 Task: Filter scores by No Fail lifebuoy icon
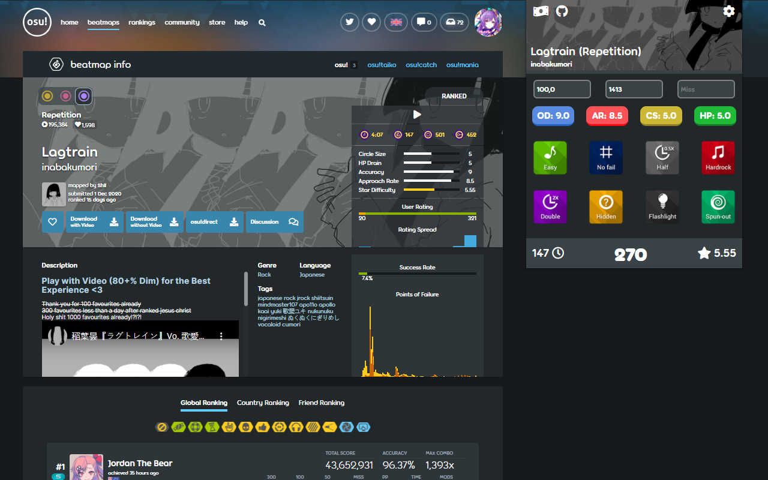(195, 427)
